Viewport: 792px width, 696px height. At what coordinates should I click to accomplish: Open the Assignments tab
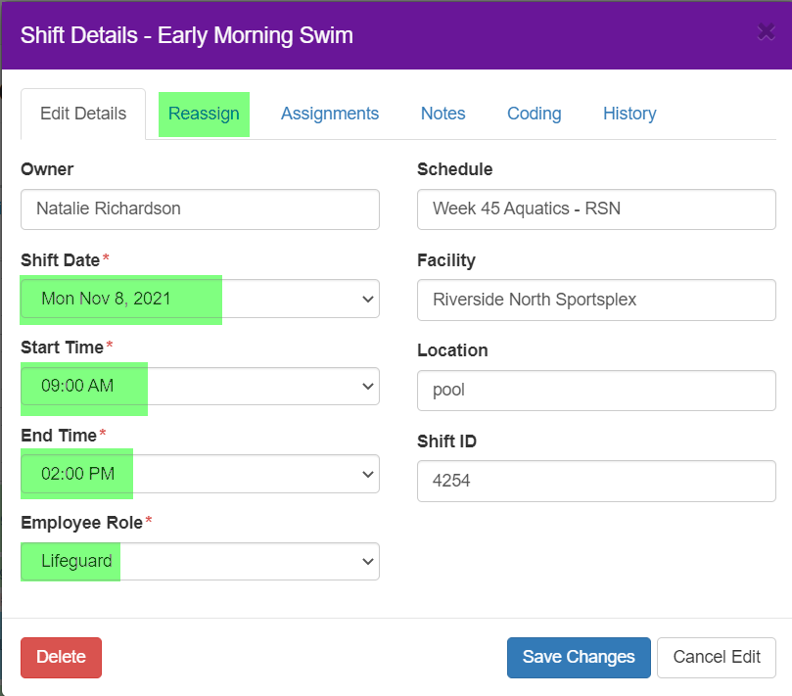coord(330,114)
